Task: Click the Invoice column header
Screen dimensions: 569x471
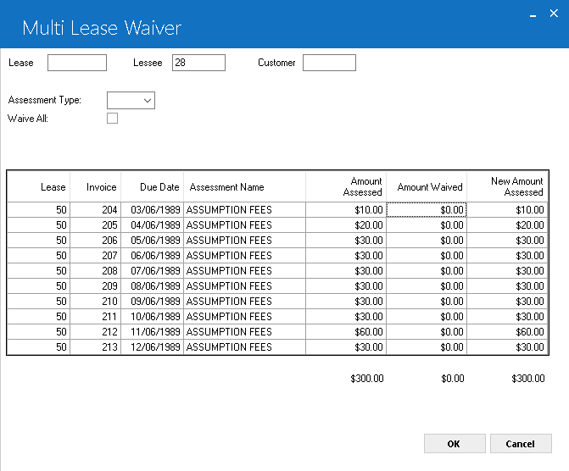Action: coord(96,186)
